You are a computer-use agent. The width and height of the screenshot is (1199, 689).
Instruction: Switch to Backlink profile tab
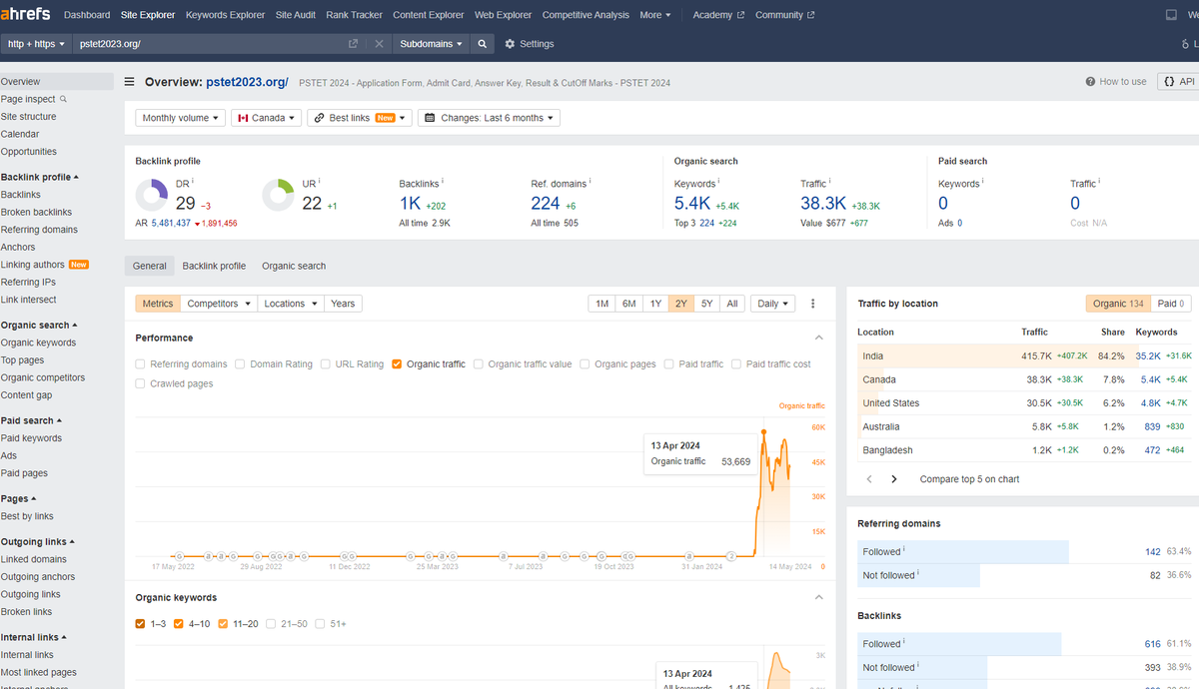pos(214,266)
